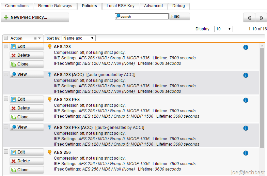Show info for AES-128 (ACC) policy
267x176 pixels.
pos(246,75)
